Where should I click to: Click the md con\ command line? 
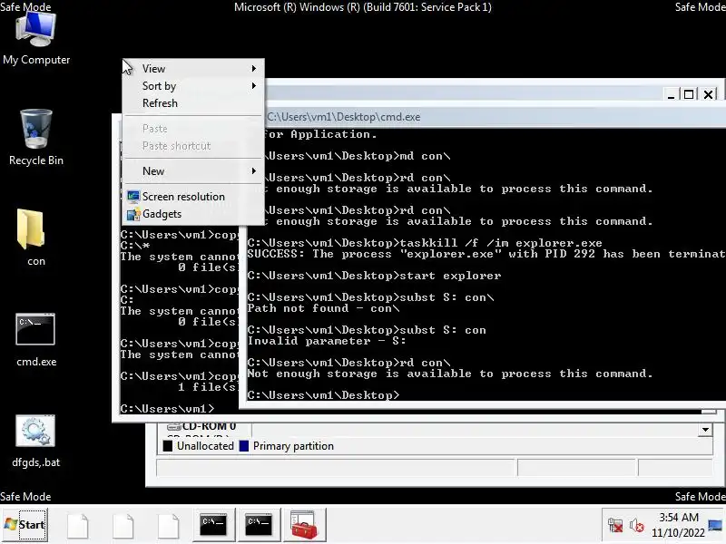(x=358, y=156)
